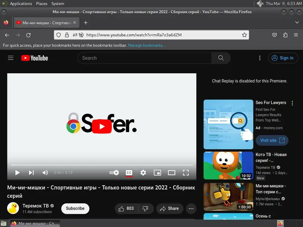Select Firefox window in bottom taskbar
This screenshot has height=227, width=303.
(35, 223)
